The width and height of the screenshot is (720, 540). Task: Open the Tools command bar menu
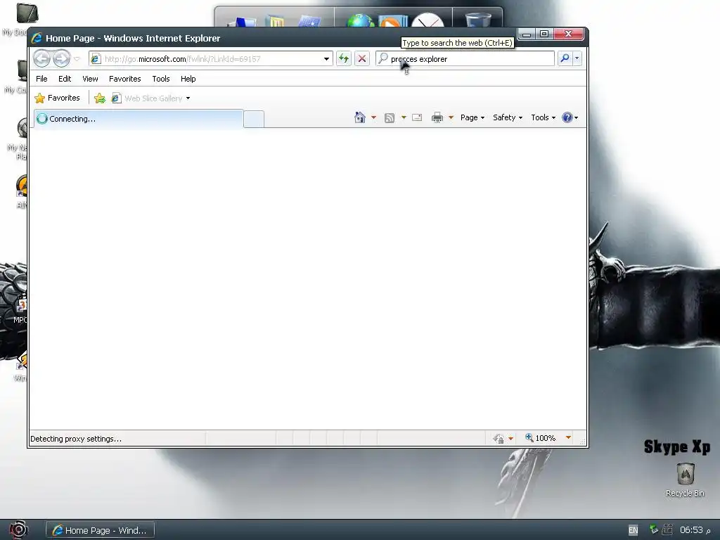544,117
